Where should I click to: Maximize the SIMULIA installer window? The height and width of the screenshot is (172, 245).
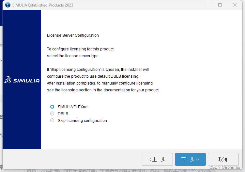pos(220,5)
